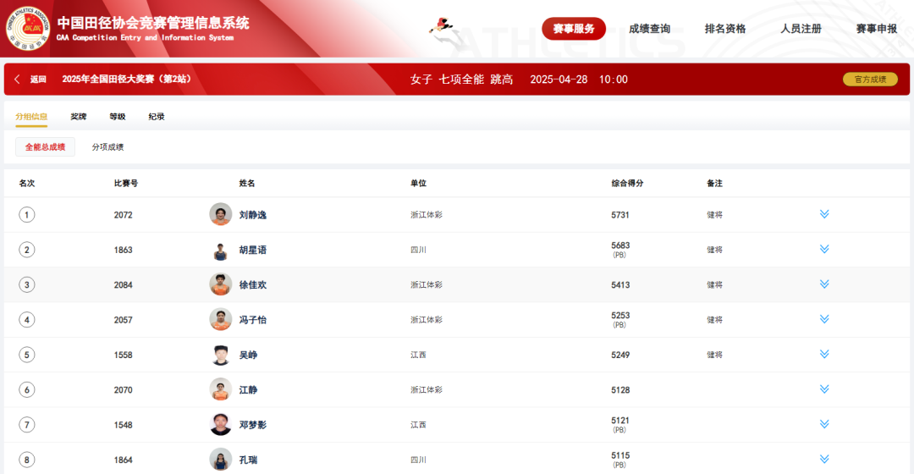Select the 分项成绩 sub-tab
The width and height of the screenshot is (914, 474).
pos(107,147)
